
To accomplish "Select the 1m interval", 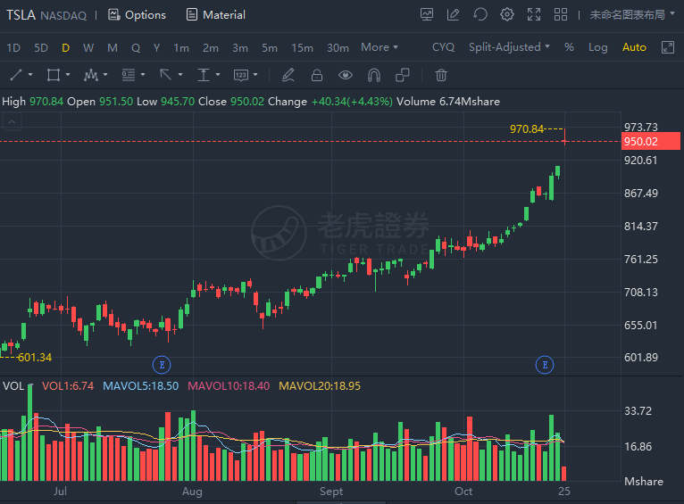I will pyautogui.click(x=181, y=47).
